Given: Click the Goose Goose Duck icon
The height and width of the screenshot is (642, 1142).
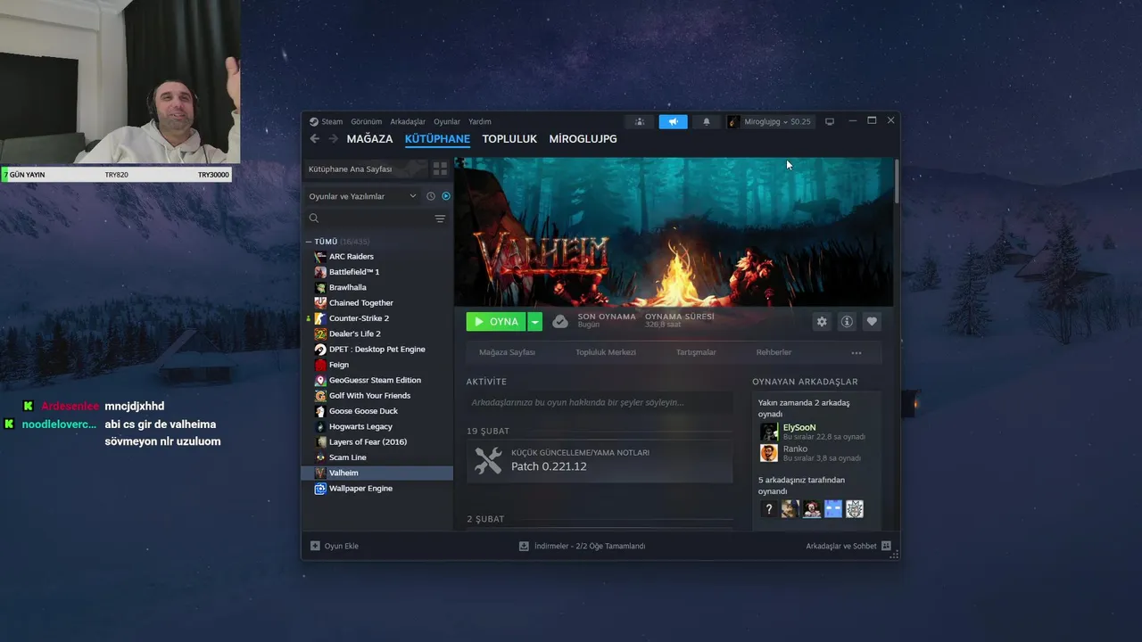Looking at the screenshot, I should click(x=320, y=411).
